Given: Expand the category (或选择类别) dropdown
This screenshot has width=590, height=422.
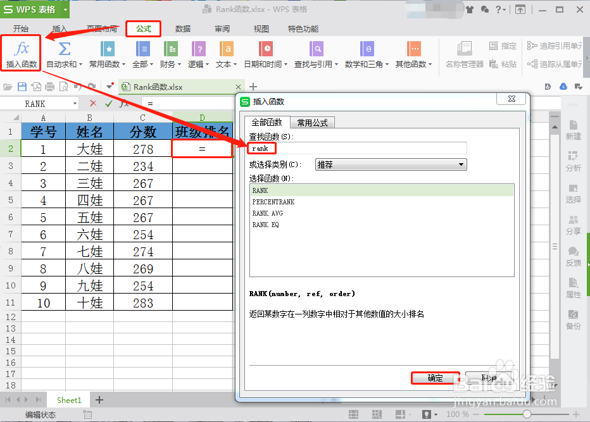Looking at the screenshot, I should click(461, 164).
